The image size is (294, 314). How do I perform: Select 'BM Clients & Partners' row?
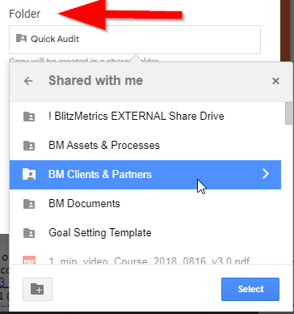[x=145, y=175]
